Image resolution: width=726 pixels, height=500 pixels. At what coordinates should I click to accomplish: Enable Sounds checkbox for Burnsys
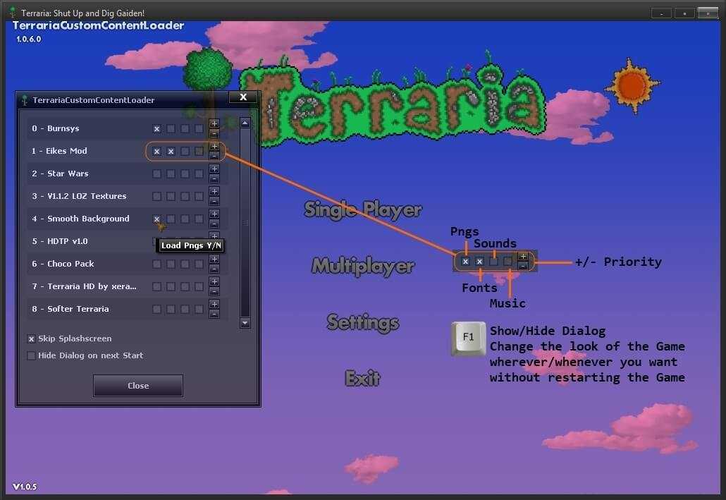[x=185, y=129]
